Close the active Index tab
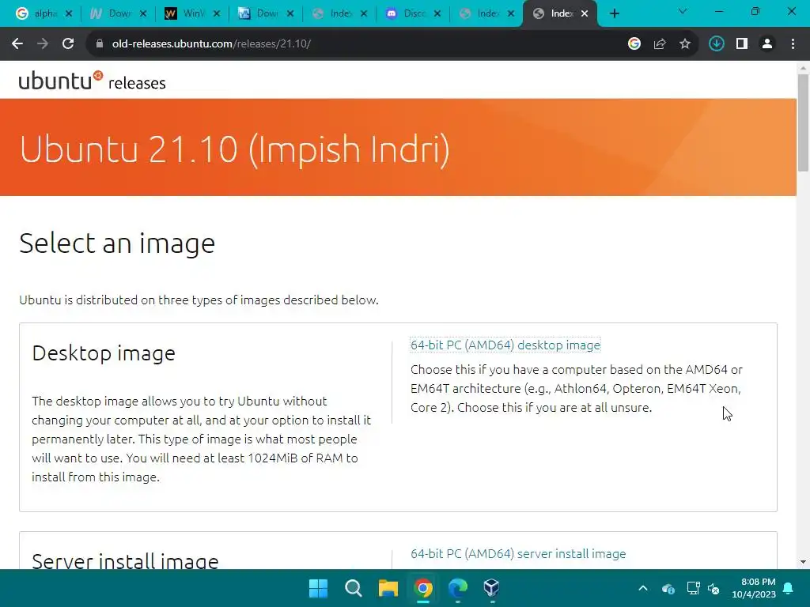Screen dimensions: 810x607 [x=585, y=14]
